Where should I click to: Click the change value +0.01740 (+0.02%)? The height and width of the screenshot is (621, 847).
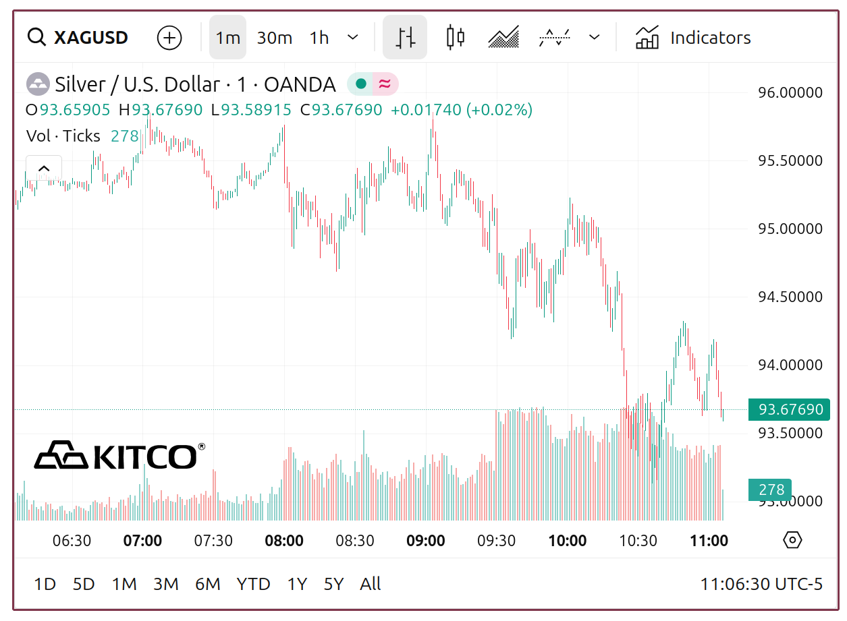(462, 110)
